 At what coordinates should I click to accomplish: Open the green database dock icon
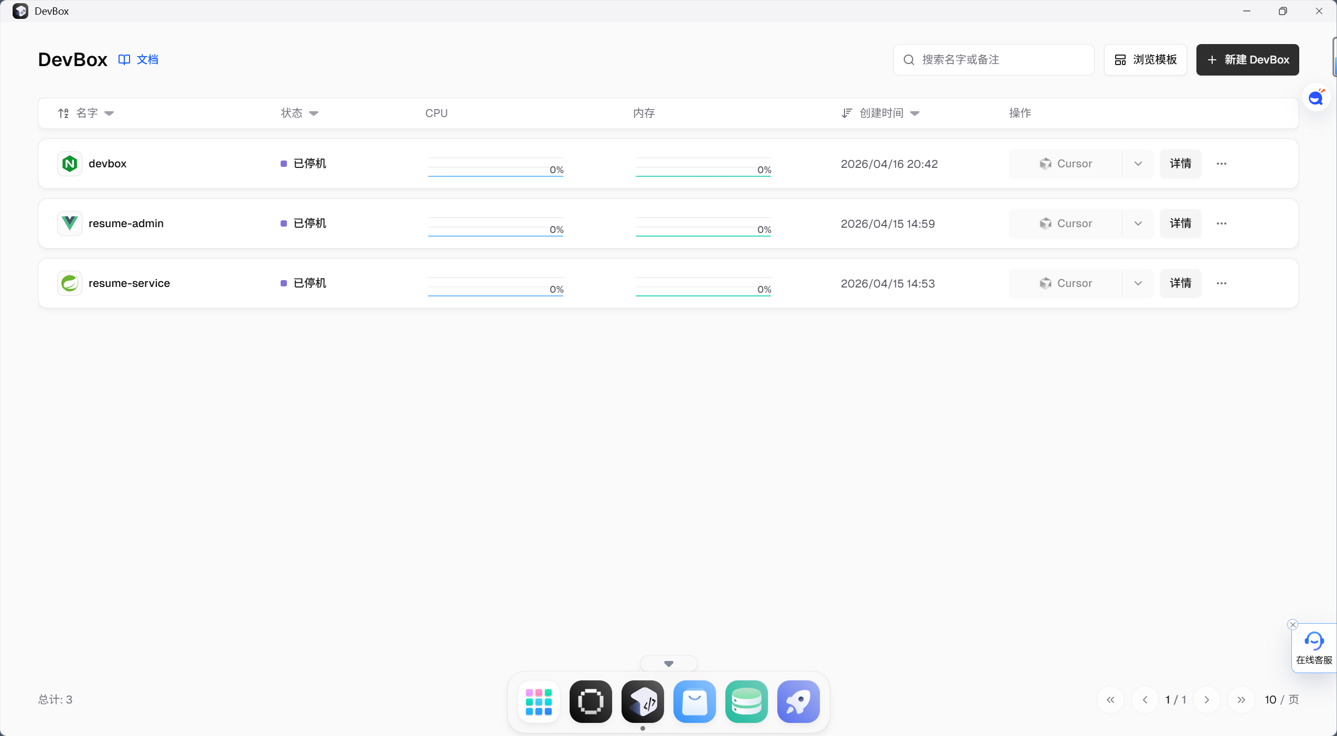click(x=746, y=702)
